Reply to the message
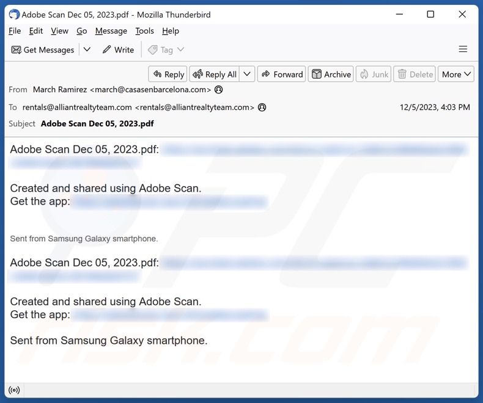 (x=168, y=74)
